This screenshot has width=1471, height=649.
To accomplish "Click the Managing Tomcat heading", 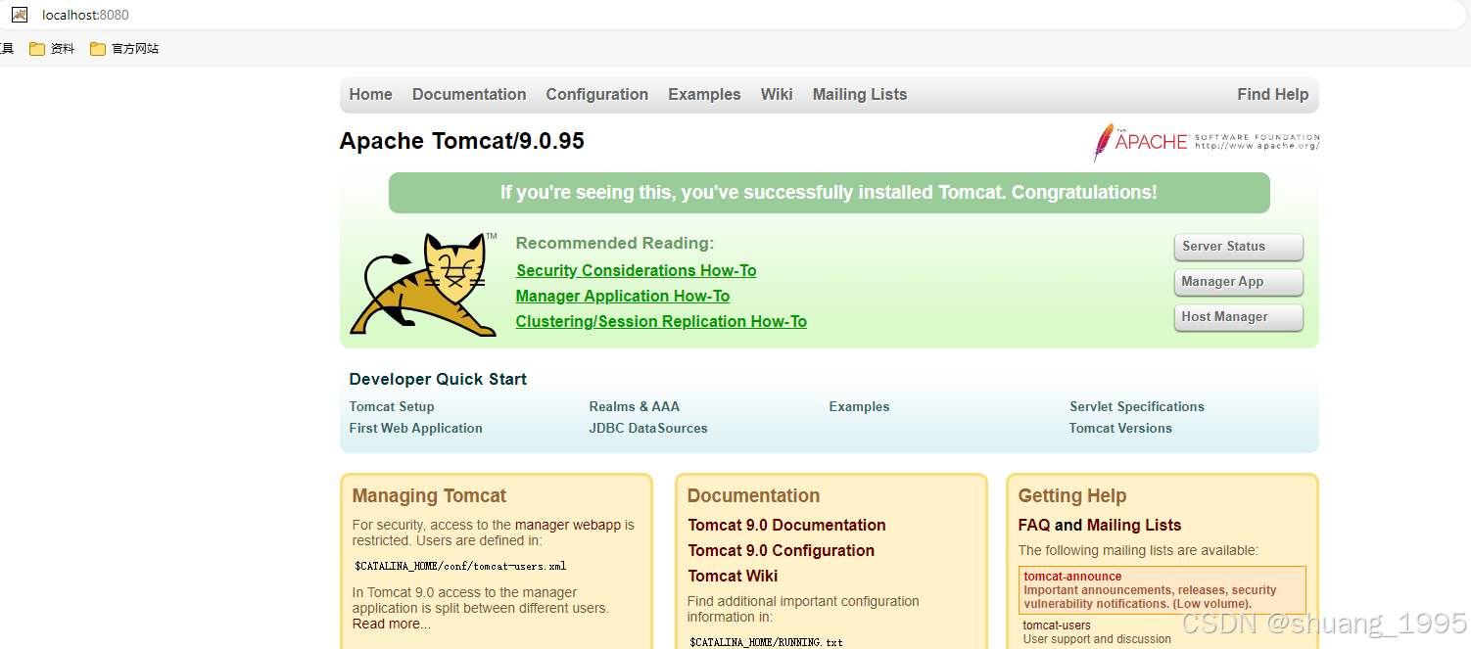I will 429,495.
